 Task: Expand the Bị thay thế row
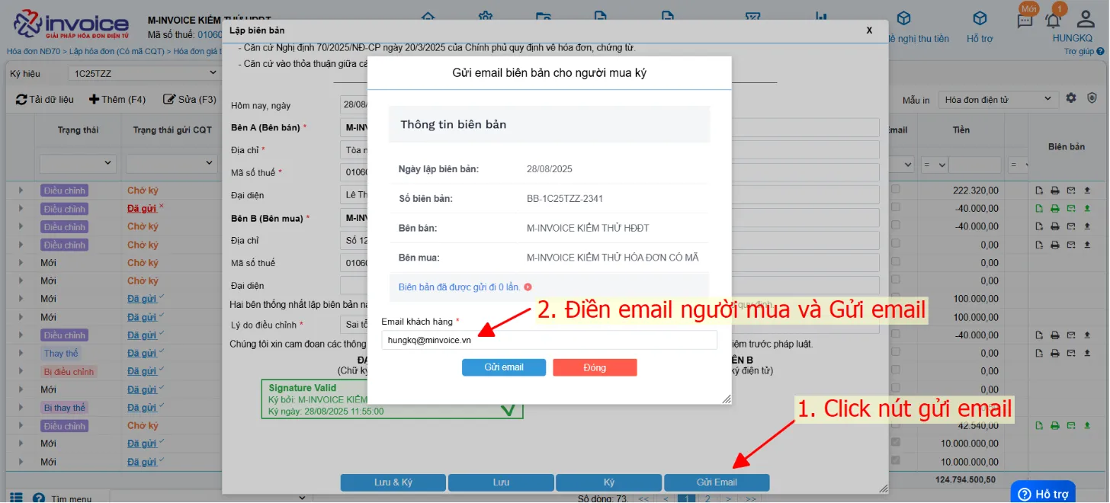(21, 408)
